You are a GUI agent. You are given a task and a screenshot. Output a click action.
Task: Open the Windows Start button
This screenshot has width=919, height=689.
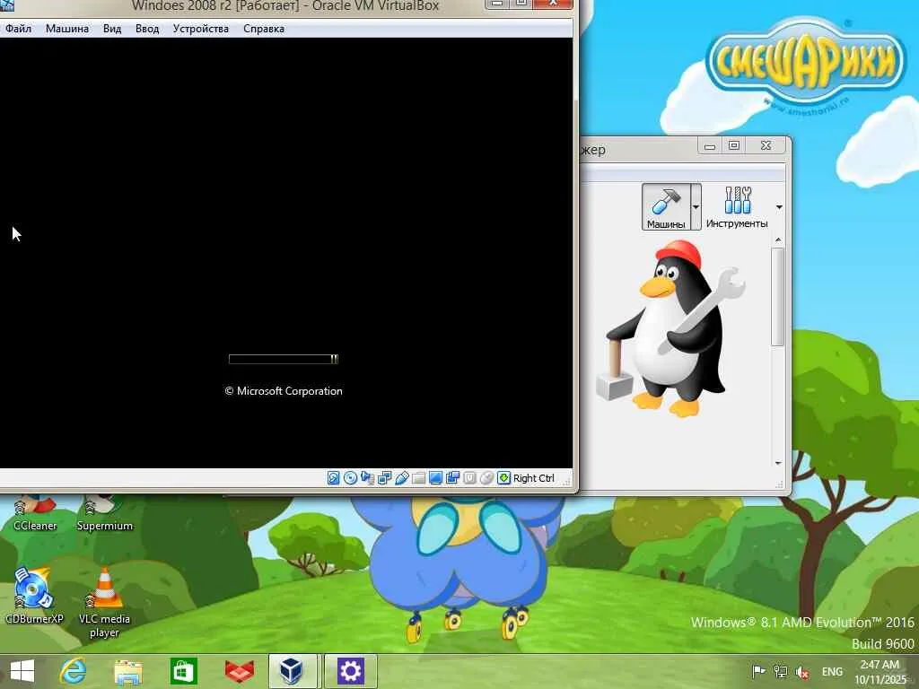click(22, 671)
